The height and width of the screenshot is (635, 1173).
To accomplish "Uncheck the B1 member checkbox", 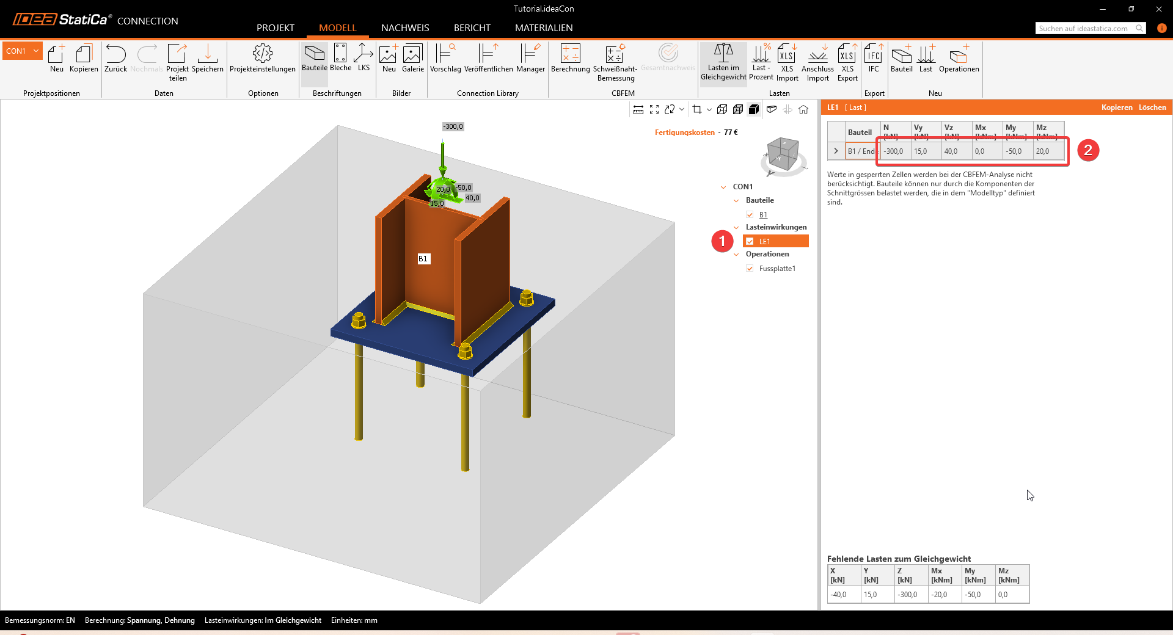I will tap(750, 215).
